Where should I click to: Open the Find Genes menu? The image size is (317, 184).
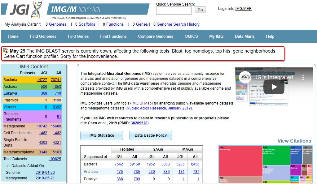click(x=78, y=36)
